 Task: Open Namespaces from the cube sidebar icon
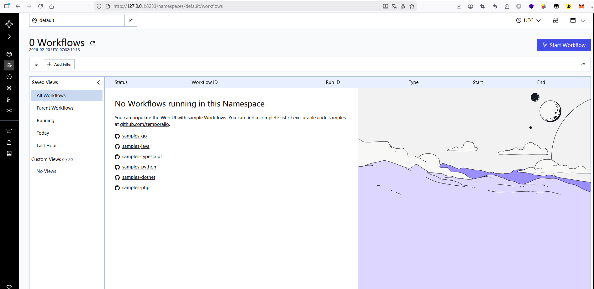(9, 54)
